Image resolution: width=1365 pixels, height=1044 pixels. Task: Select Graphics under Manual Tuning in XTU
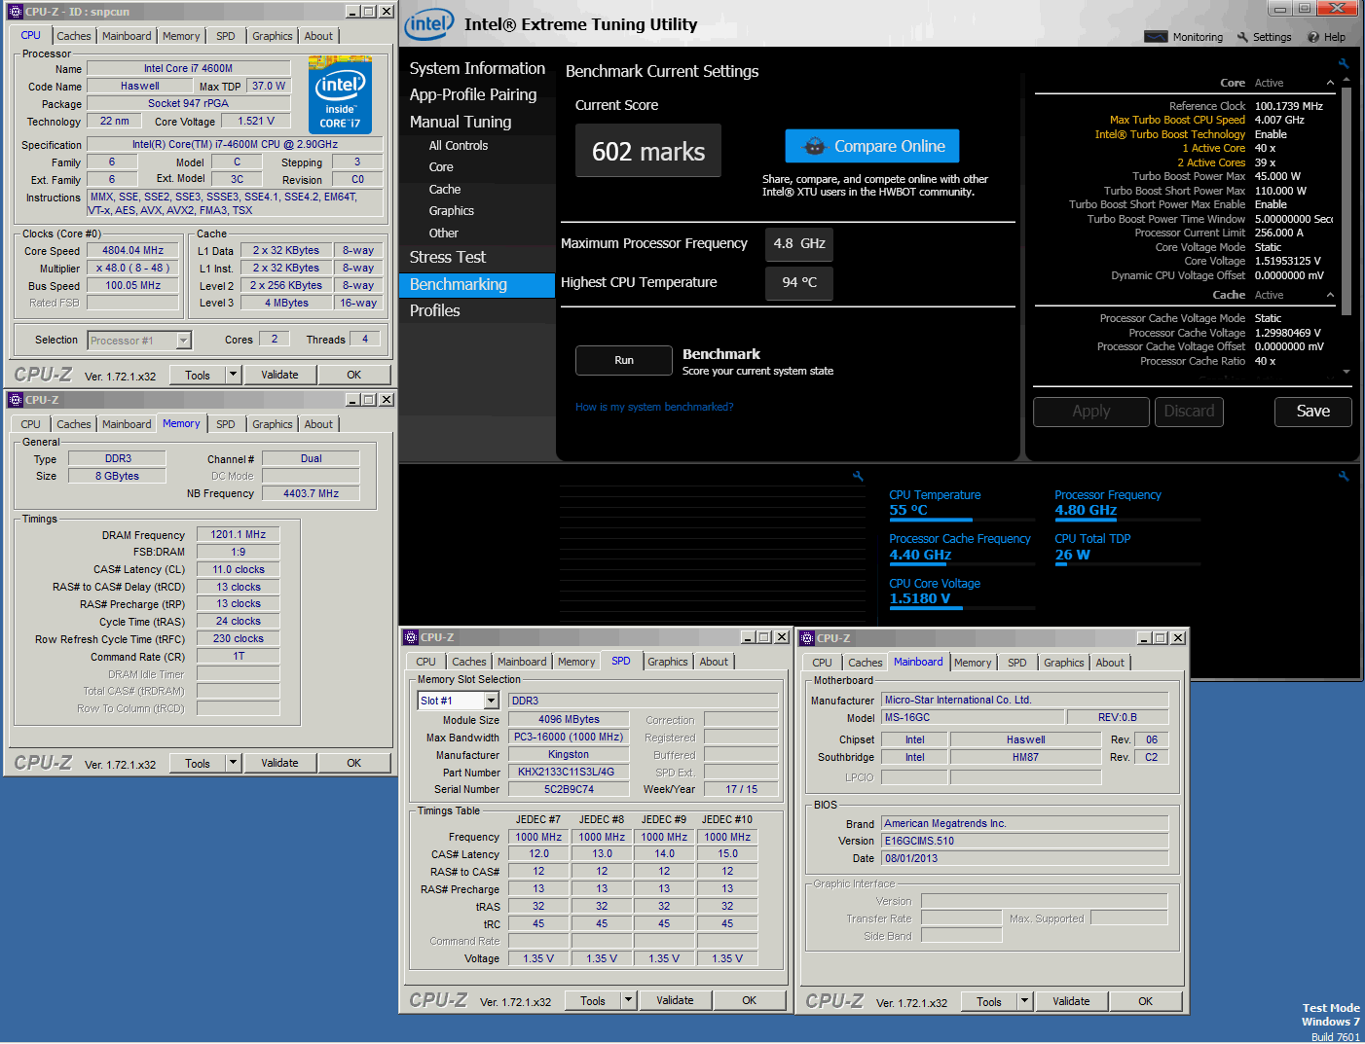click(x=452, y=211)
